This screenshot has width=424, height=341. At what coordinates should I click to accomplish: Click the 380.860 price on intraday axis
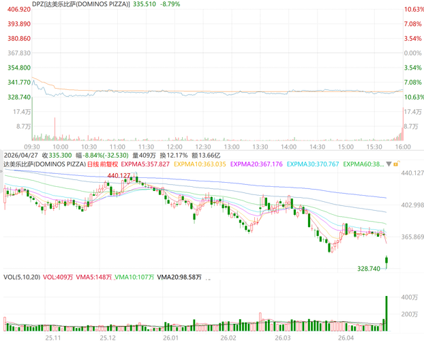(x=19, y=38)
